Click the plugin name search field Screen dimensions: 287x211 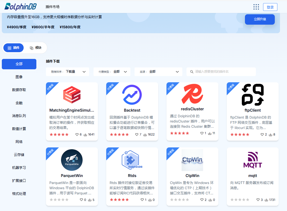tap(221, 72)
